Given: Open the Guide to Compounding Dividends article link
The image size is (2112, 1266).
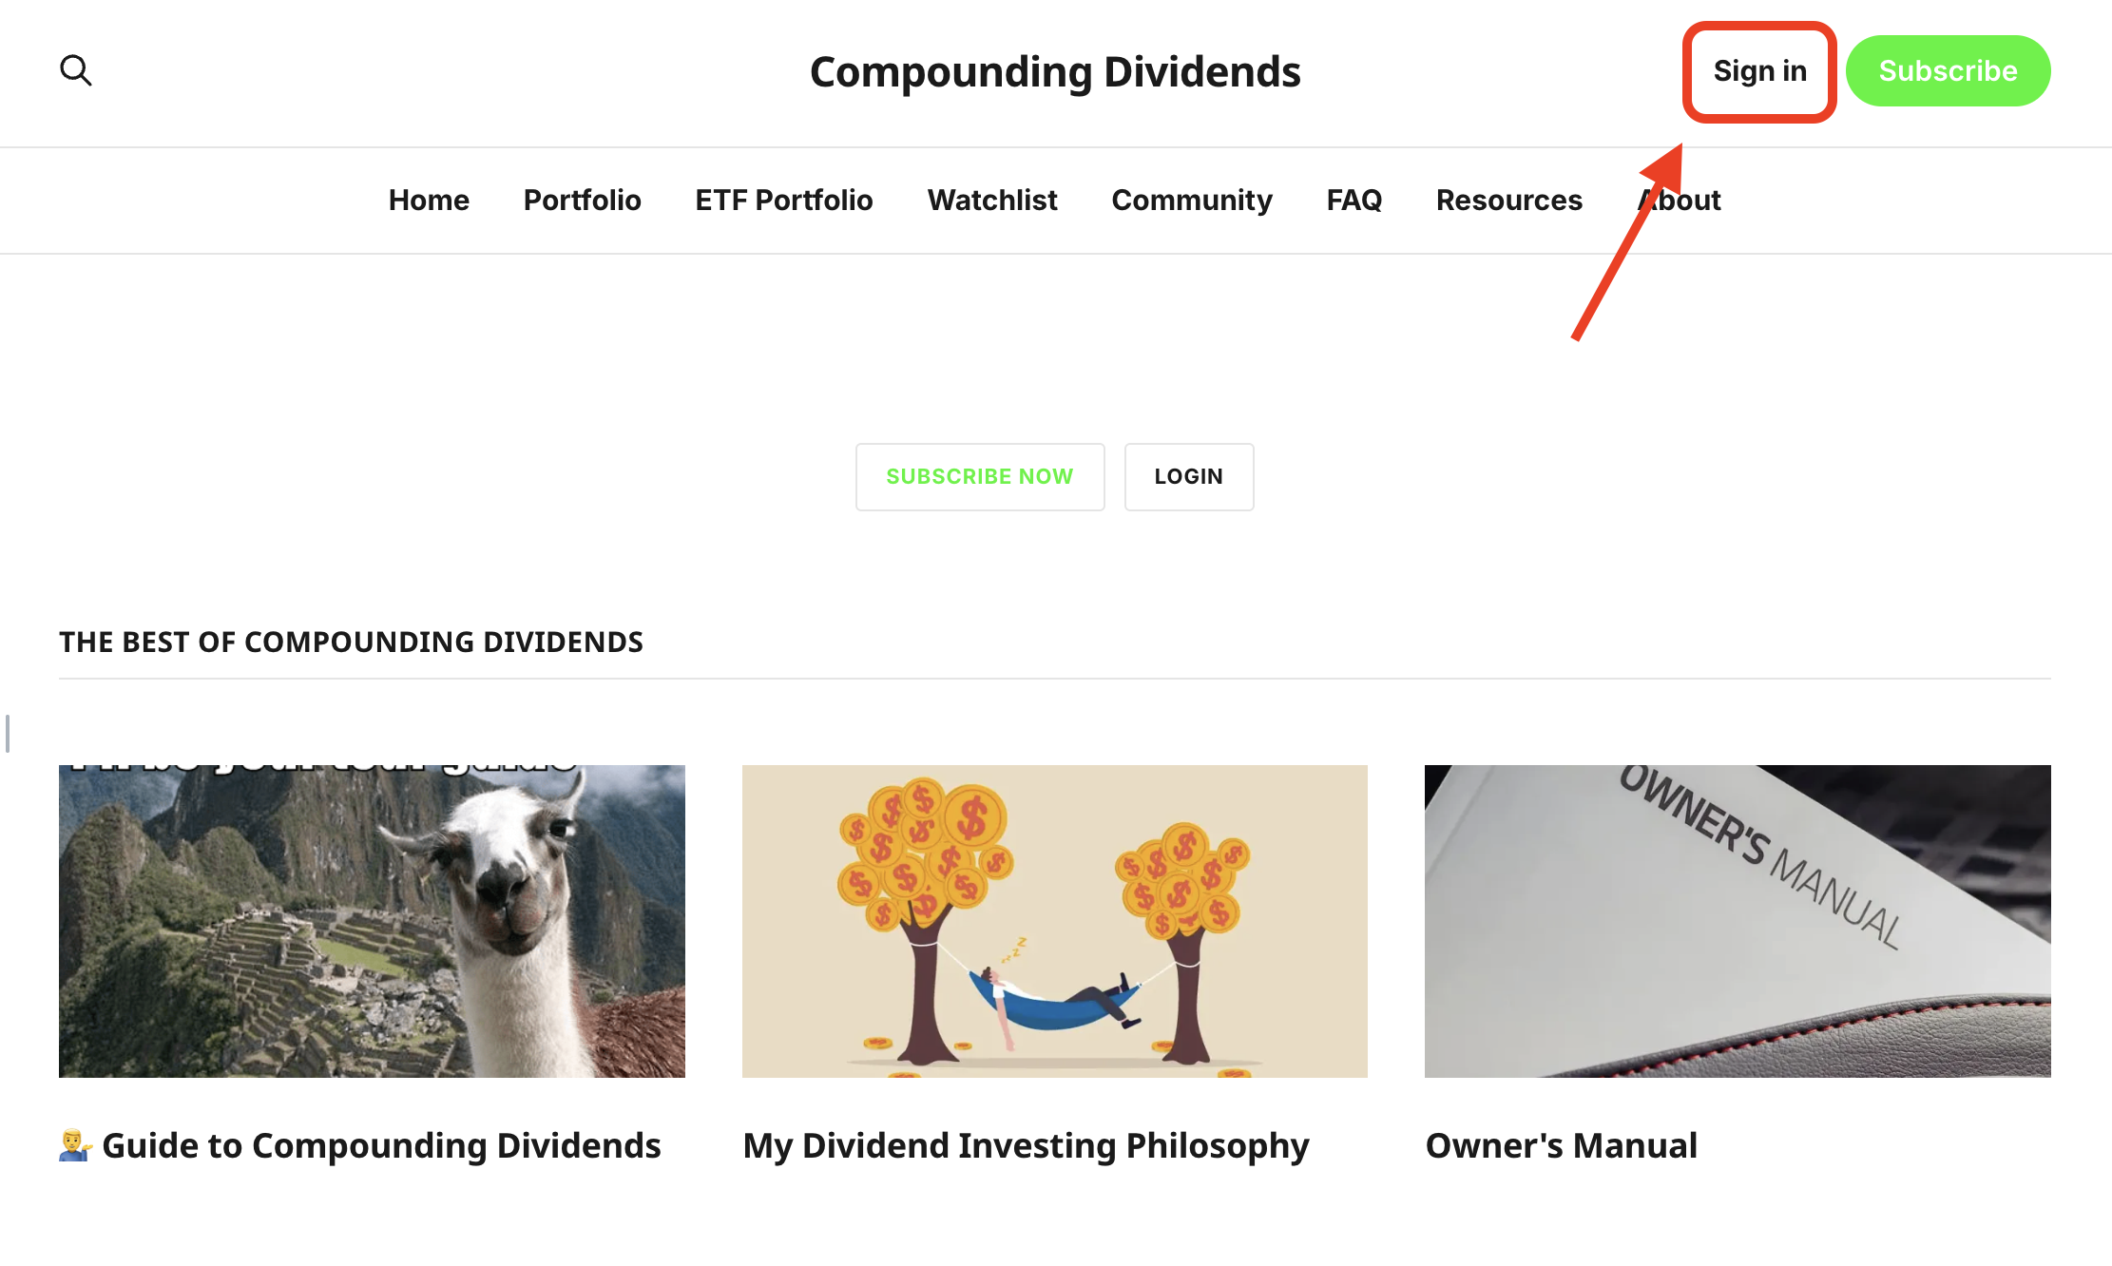Looking at the screenshot, I should (x=380, y=1145).
